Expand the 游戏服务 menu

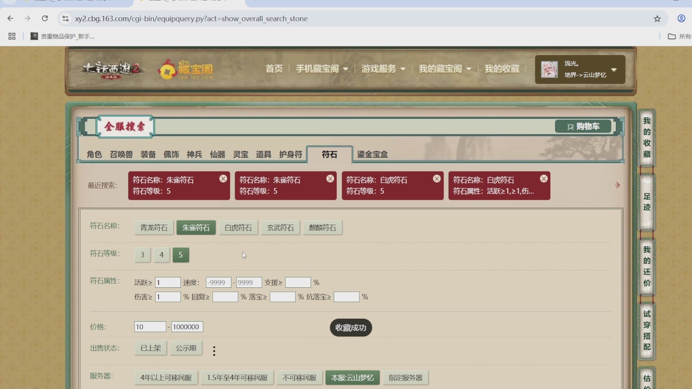[x=383, y=69]
